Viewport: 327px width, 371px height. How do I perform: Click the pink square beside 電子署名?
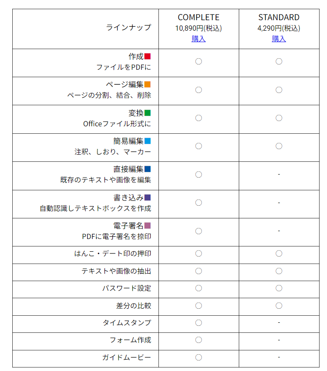point(147,225)
